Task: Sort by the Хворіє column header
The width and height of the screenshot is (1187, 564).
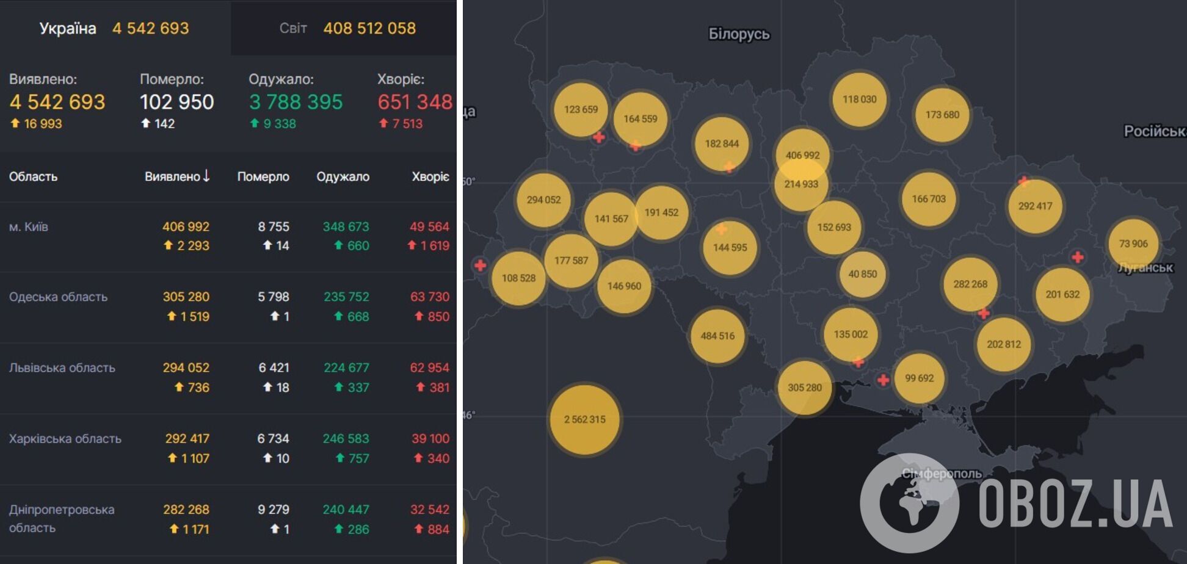Action: click(430, 176)
